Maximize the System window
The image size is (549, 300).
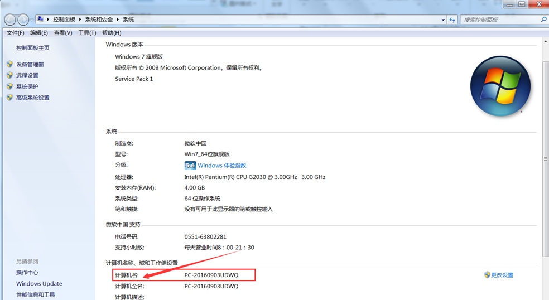click(x=522, y=4)
